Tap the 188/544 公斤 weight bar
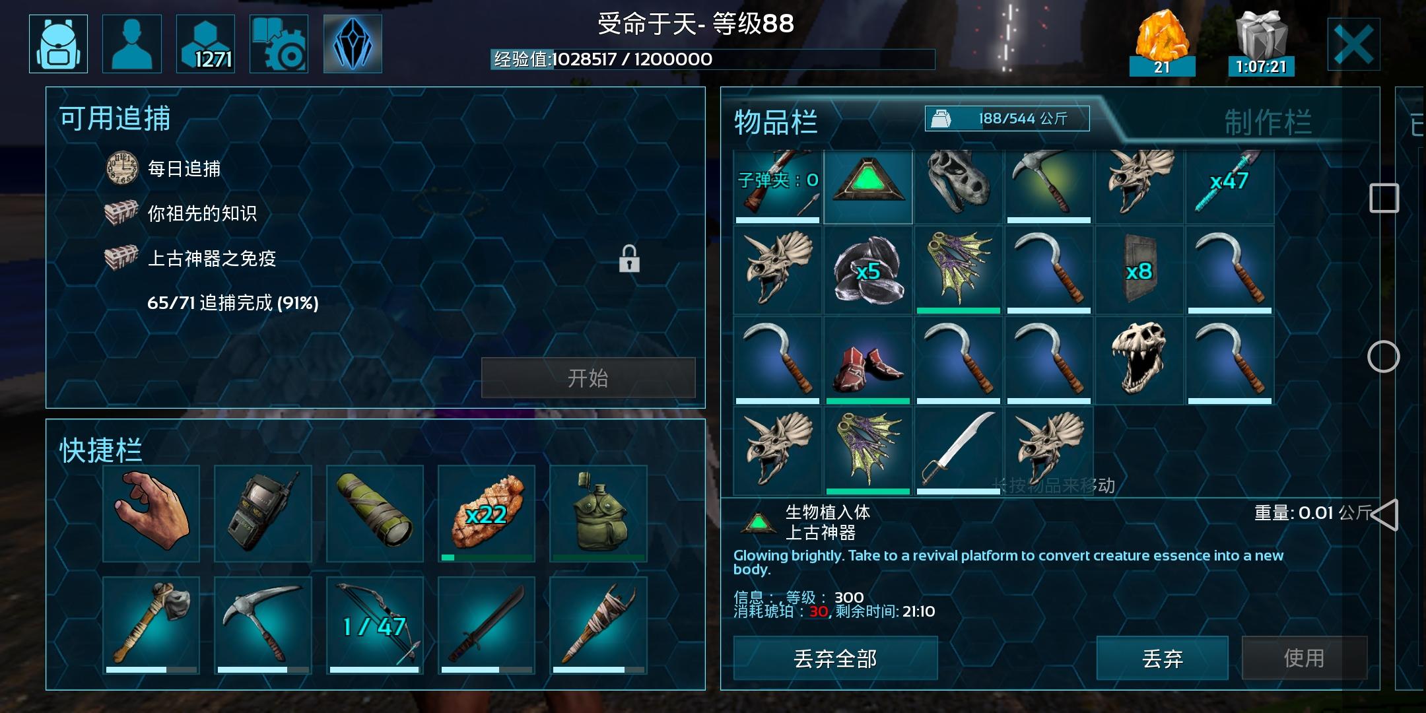Screen dimensions: 1426x713 (x=1007, y=119)
